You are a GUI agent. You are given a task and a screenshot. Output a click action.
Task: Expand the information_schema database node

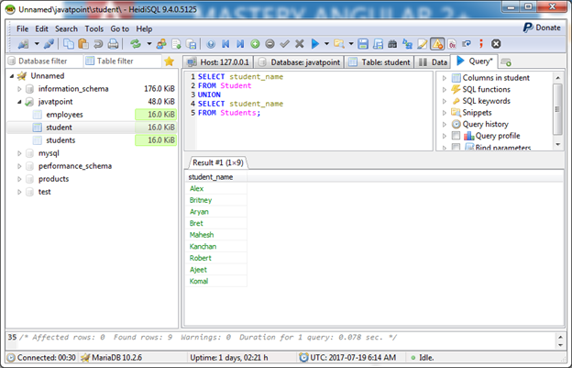pyautogui.click(x=19, y=89)
